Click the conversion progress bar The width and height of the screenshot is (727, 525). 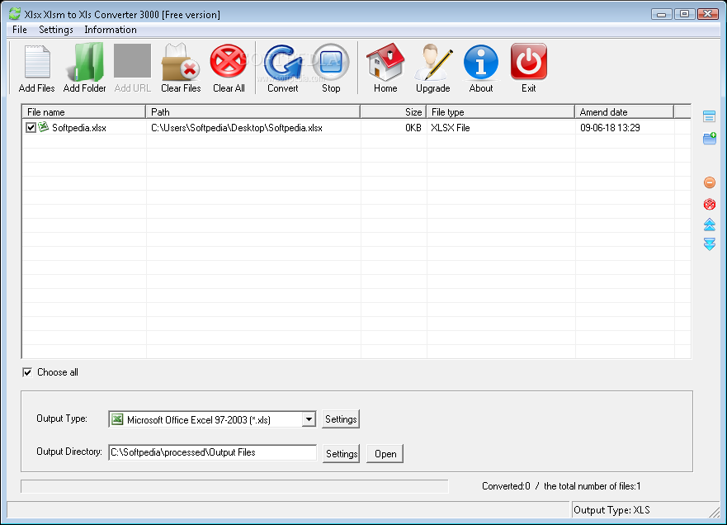click(x=234, y=486)
